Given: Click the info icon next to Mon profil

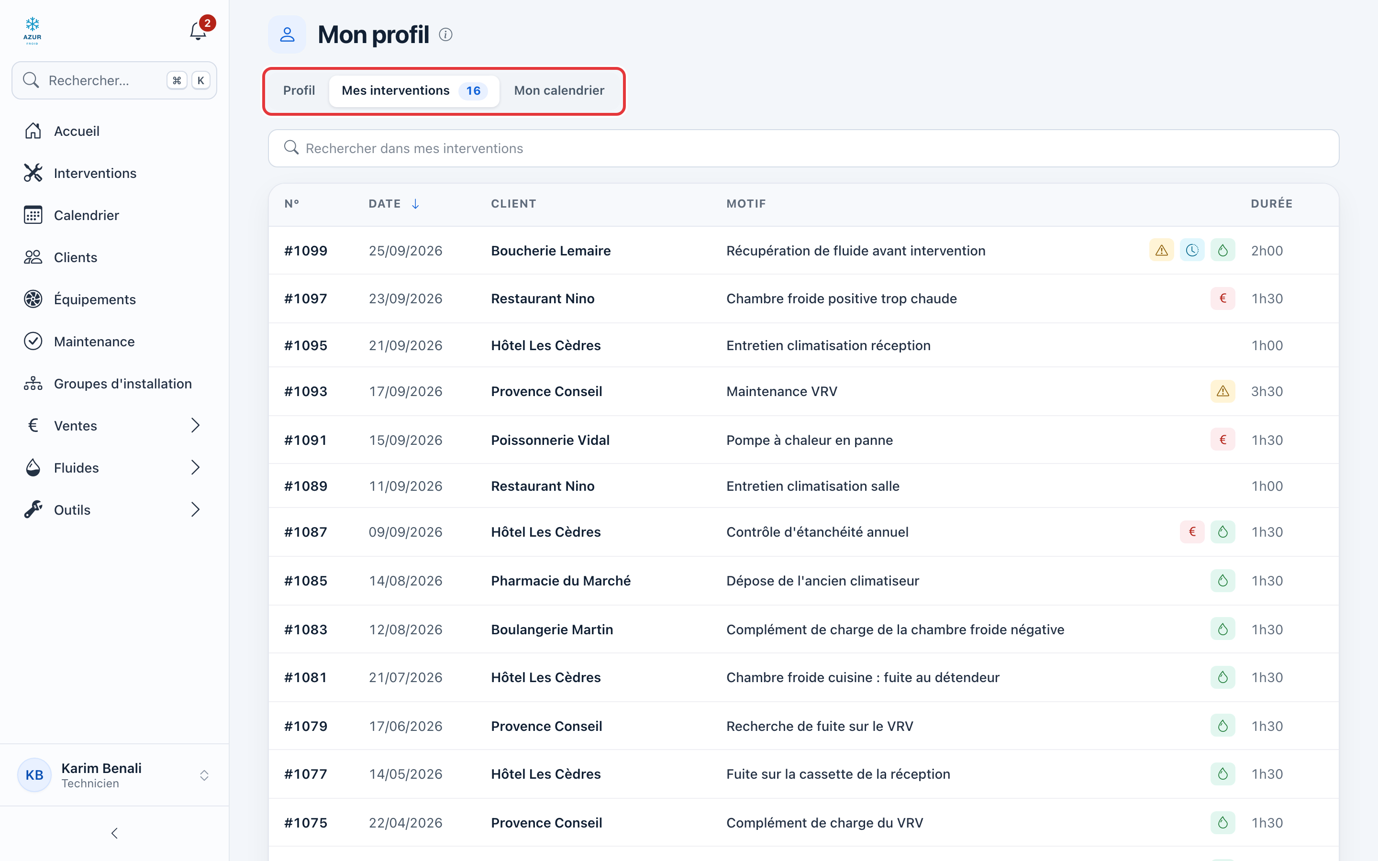Looking at the screenshot, I should tap(445, 35).
